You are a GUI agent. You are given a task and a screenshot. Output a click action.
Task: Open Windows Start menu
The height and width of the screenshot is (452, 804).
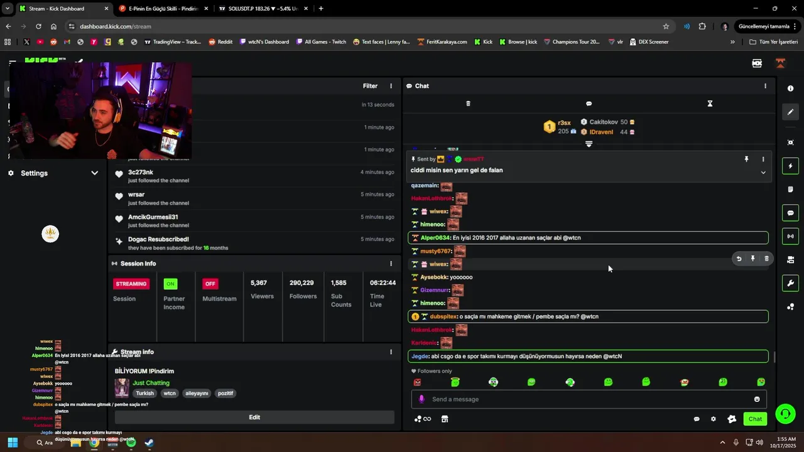click(13, 443)
